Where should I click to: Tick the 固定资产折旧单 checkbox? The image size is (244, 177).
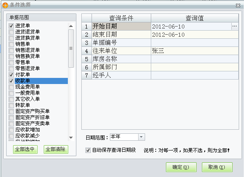[x=11, y=117]
